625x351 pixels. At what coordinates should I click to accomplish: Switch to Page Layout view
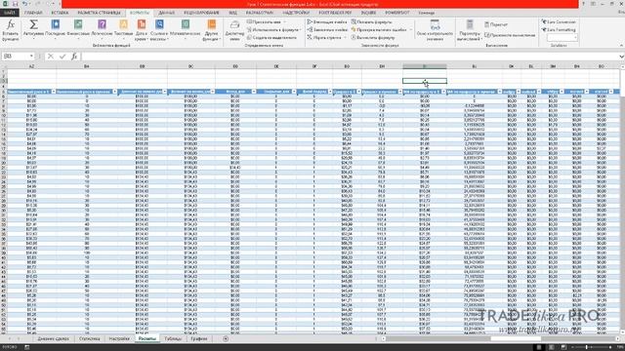click(x=551, y=347)
